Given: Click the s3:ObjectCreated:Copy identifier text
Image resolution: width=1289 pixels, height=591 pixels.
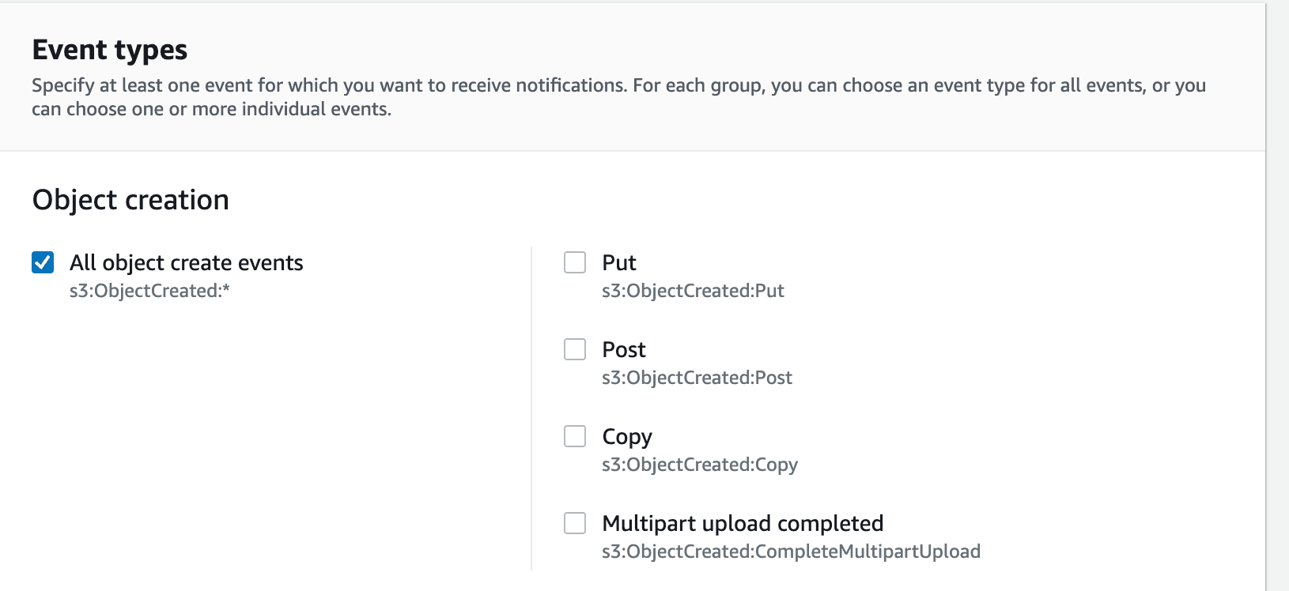Looking at the screenshot, I should tap(699, 465).
